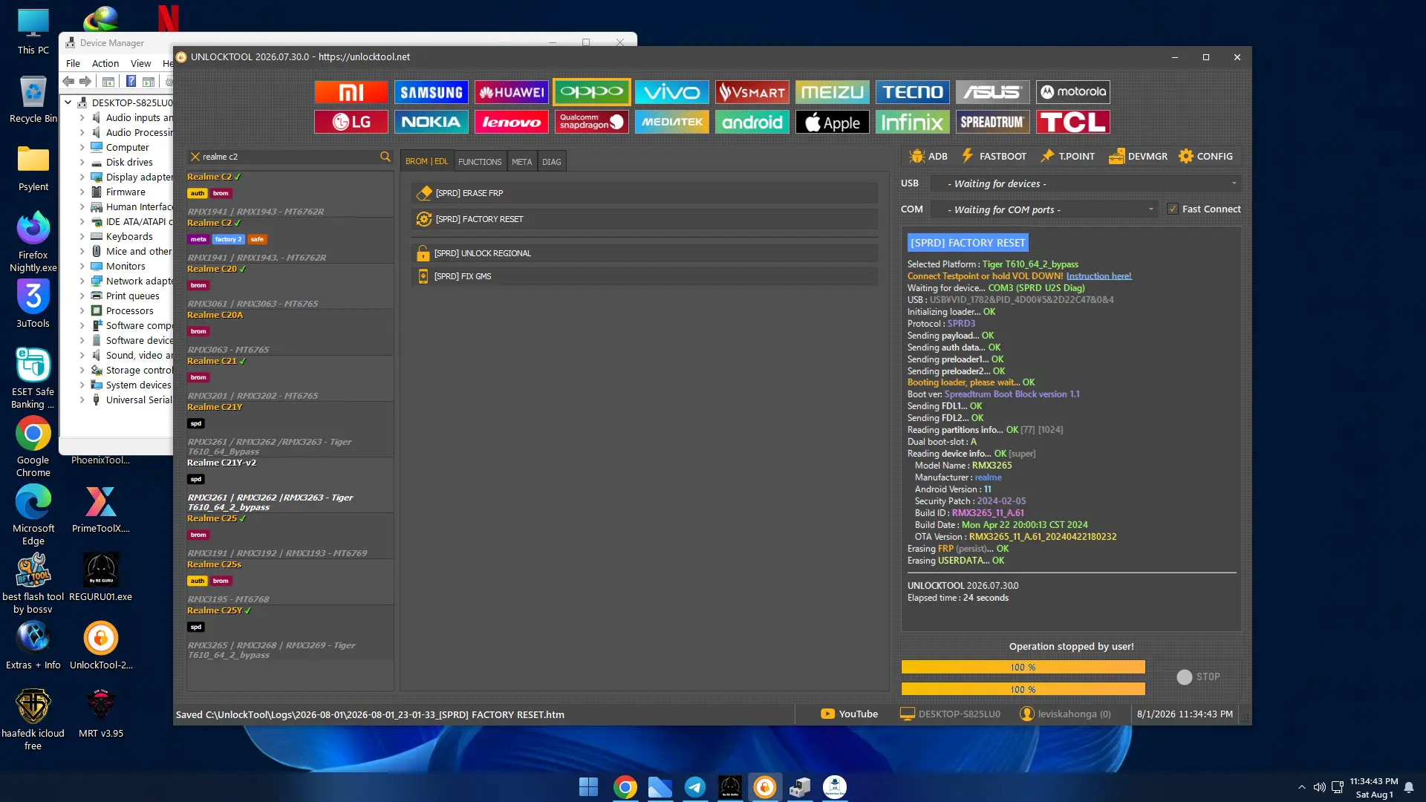
Task: Select the Lenovo brand logo
Action: [512, 122]
